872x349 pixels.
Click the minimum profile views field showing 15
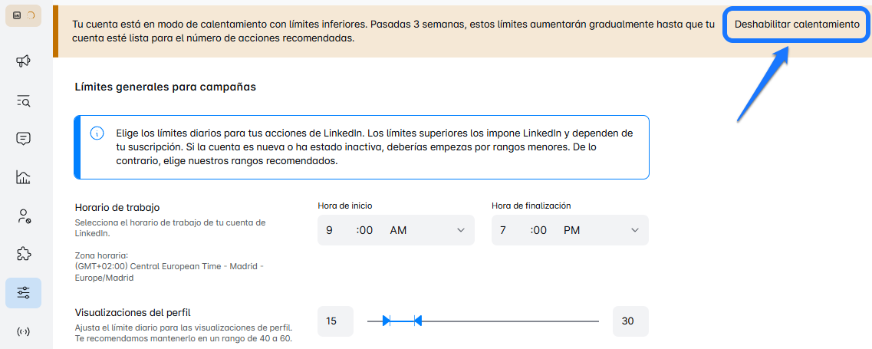335,321
